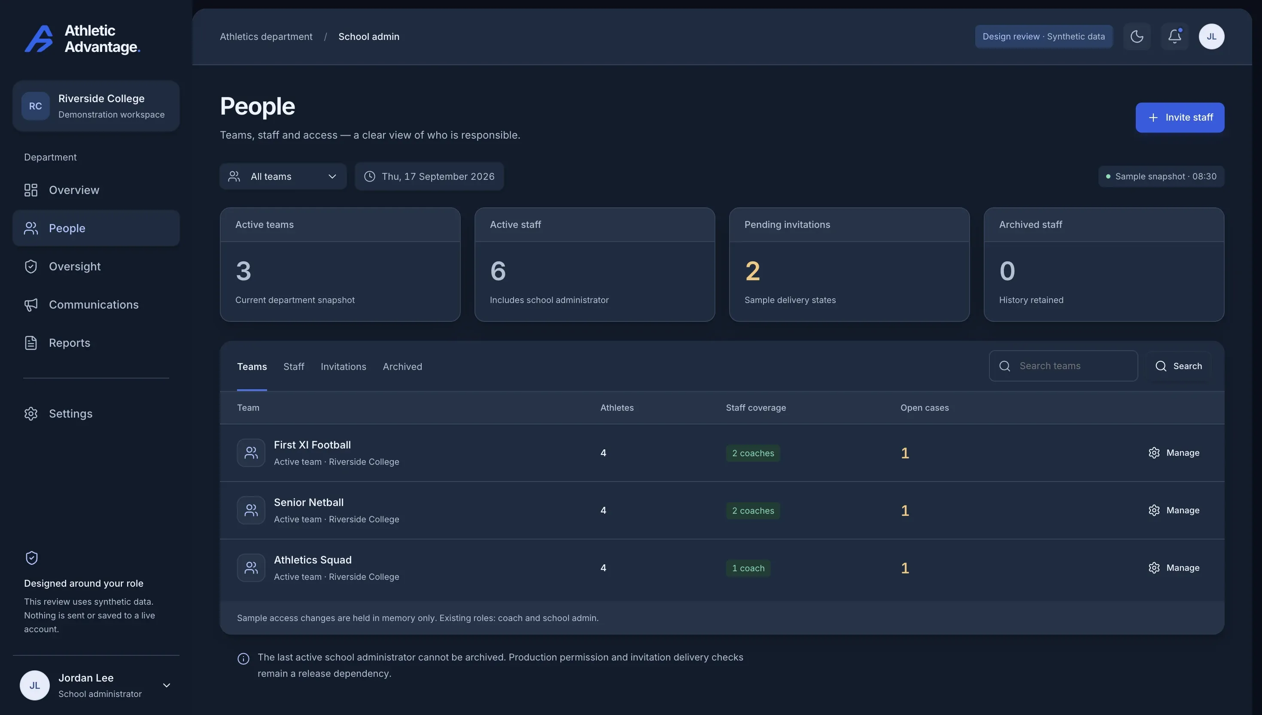Click Design review · Synthetic data badge
The height and width of the screenshot is (715, 1262).
(1043, 36)
